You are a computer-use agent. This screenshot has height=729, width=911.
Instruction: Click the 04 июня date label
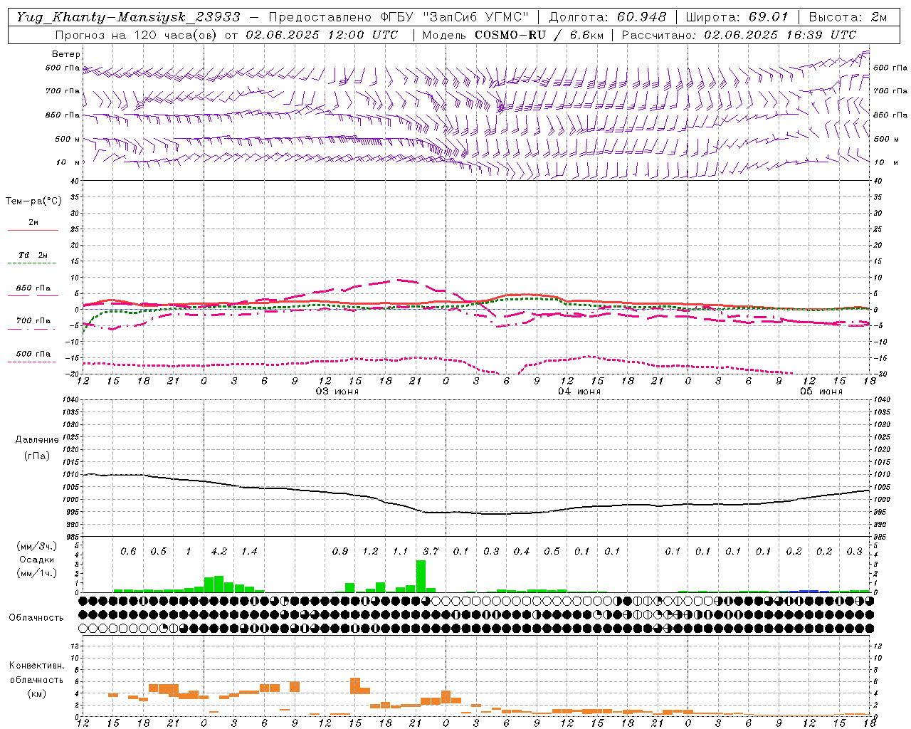[x=579, y=392]
